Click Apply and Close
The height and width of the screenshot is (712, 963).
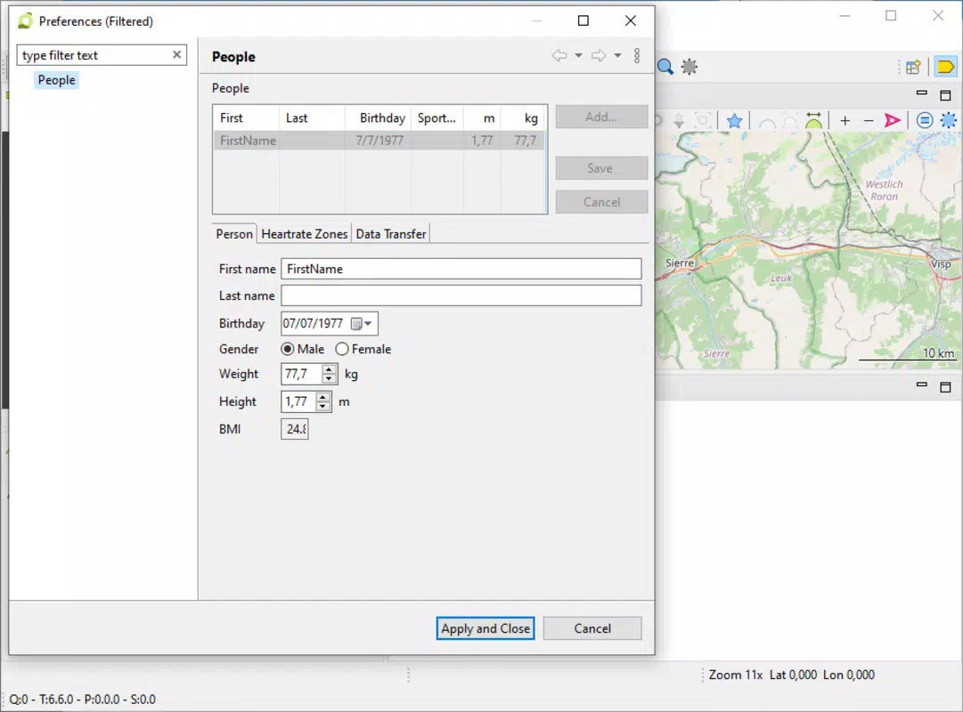[486, 628]
